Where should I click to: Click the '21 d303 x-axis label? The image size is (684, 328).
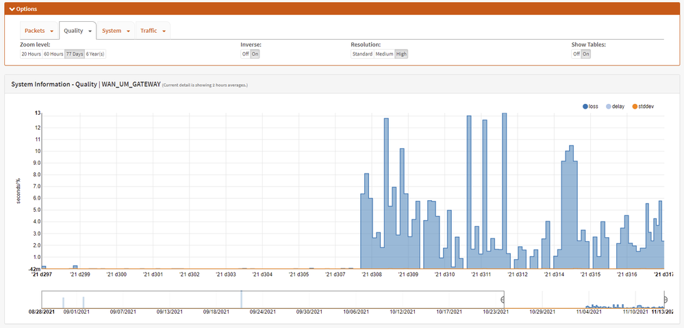(x=227, y=275)
